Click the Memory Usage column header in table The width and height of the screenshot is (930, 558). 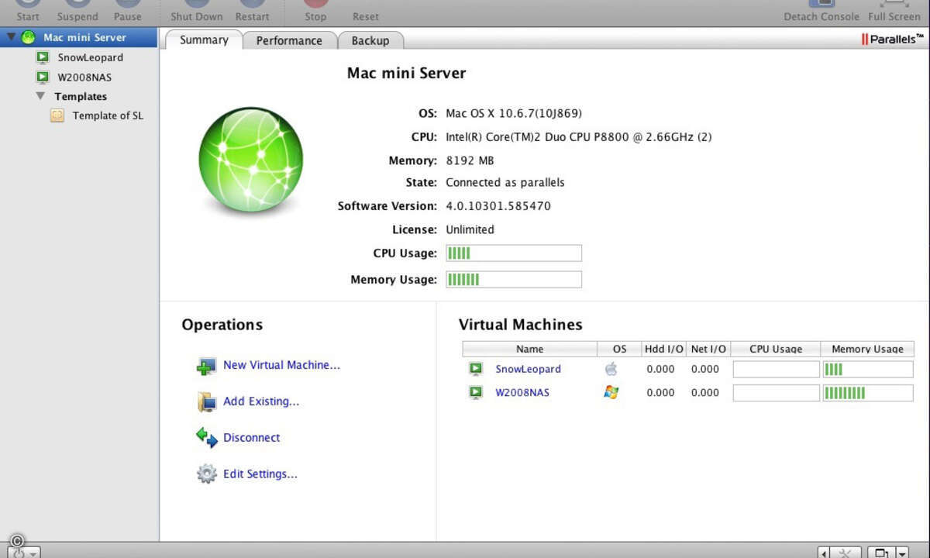click(867, 349)
